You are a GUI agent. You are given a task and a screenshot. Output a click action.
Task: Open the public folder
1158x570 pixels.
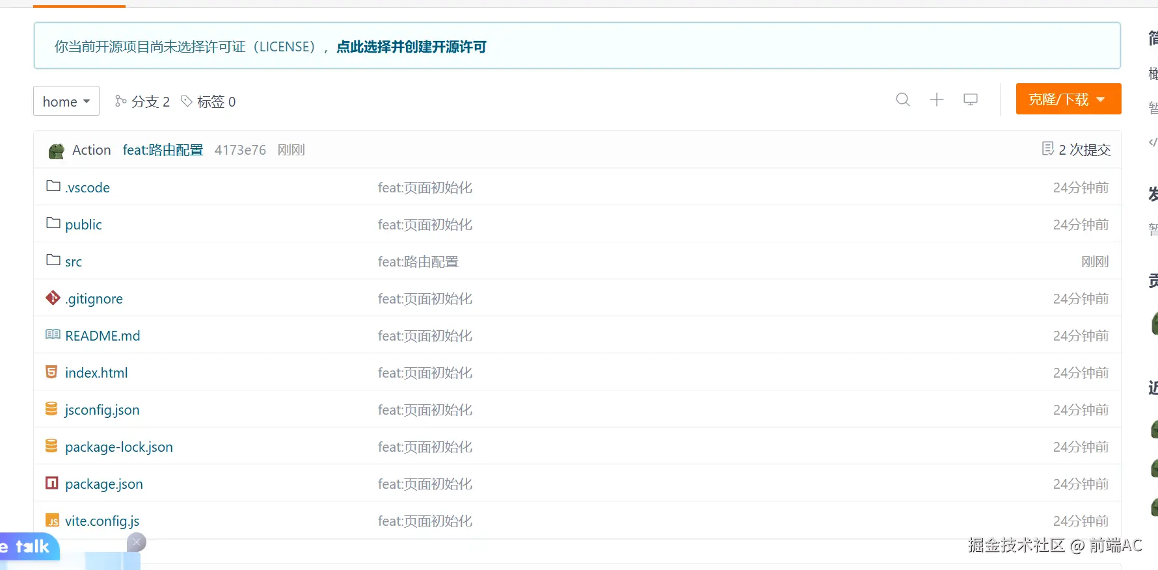coord(83,225)
